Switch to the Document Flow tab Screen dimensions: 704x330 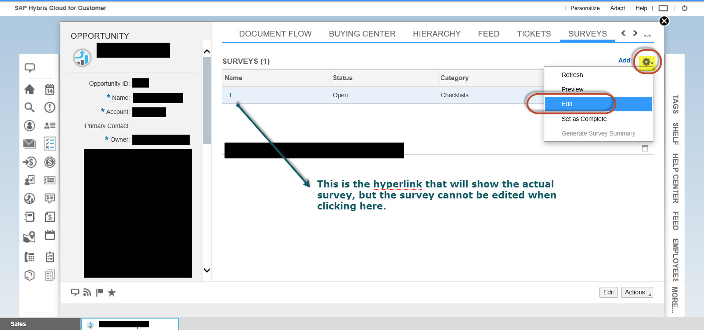(275, 34)
